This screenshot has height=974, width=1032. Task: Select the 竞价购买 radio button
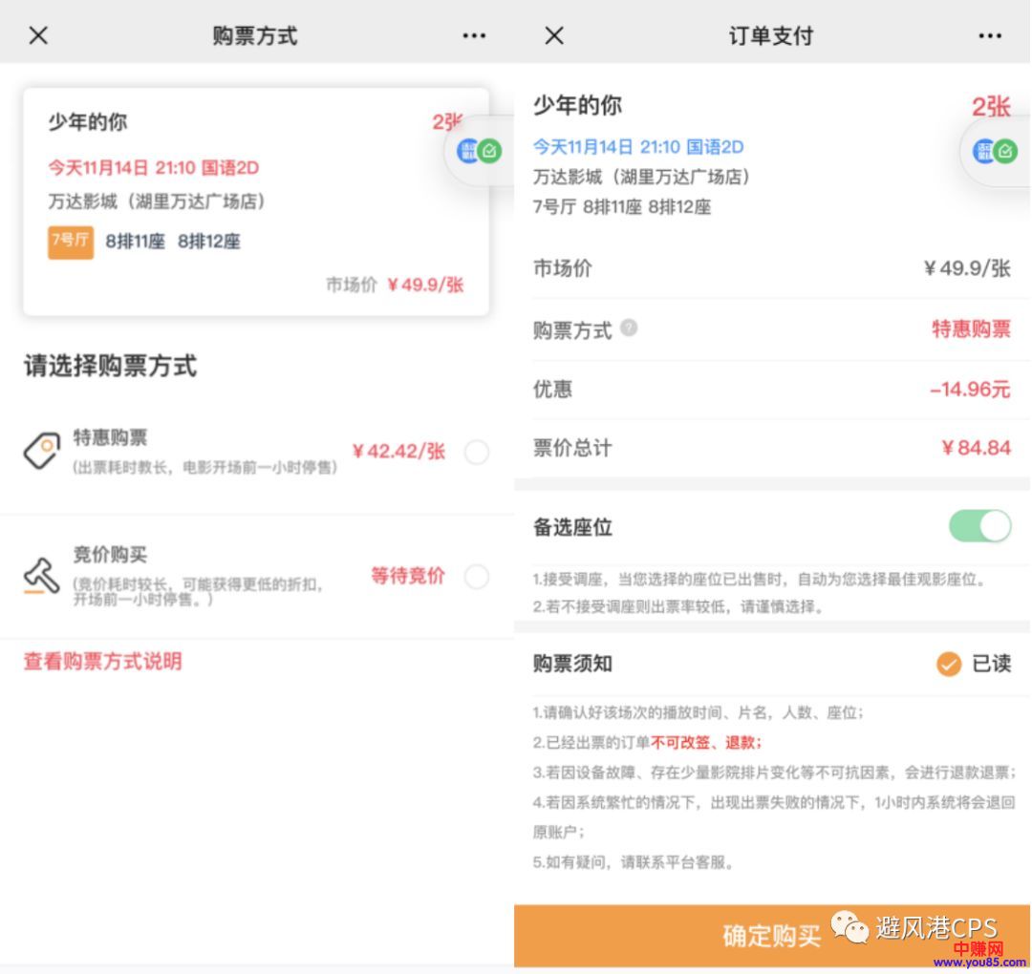[x=476, y=577]
